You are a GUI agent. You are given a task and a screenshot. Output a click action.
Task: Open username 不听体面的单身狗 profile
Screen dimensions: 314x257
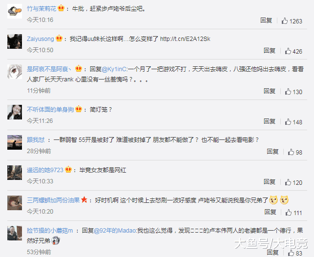point(50,109)
